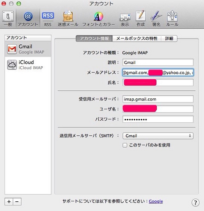204x211 pixels.
Task: Switch to the 詳細 tab
Action: click(x=169, y=38)
